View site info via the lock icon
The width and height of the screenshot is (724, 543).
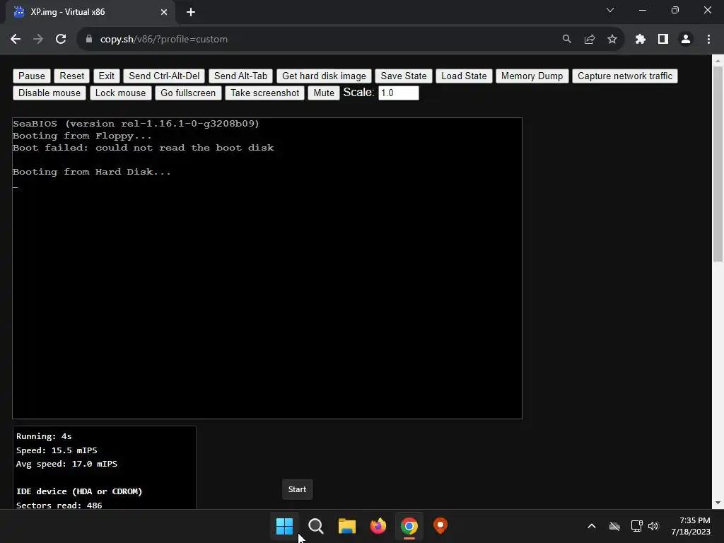coord(89,40)
